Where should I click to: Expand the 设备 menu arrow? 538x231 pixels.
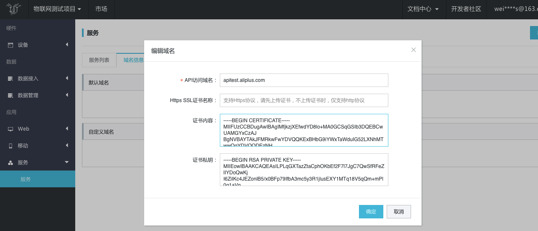pos(67,45)
